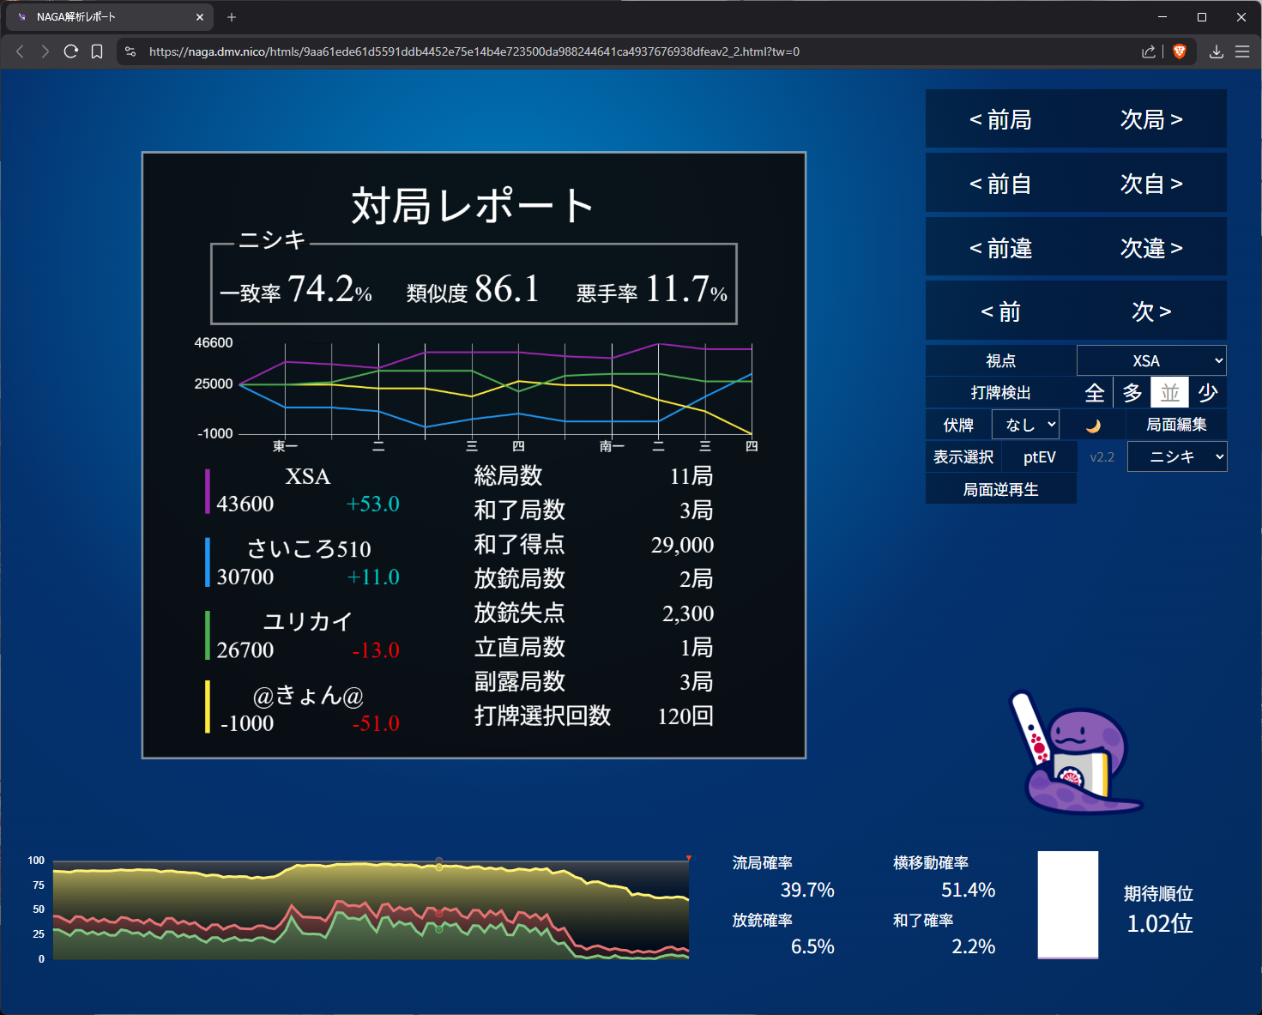
Task: Go to next round with 次局 >
Action: 1151,119
